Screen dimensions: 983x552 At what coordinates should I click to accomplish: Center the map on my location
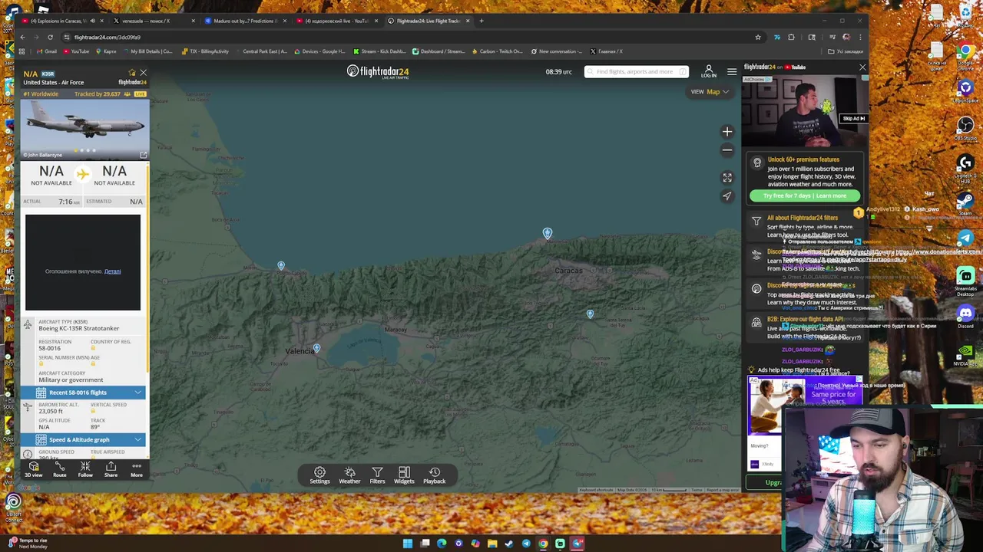click(x=727, y=196)
